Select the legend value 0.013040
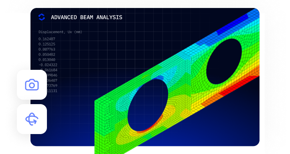This screenshot has height=154, width=290. 47,59
